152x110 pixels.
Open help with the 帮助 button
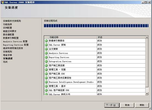point(142,105)
